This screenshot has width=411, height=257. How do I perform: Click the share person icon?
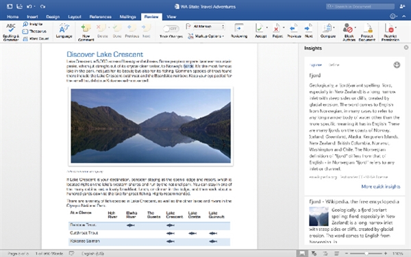coord(402,6)
